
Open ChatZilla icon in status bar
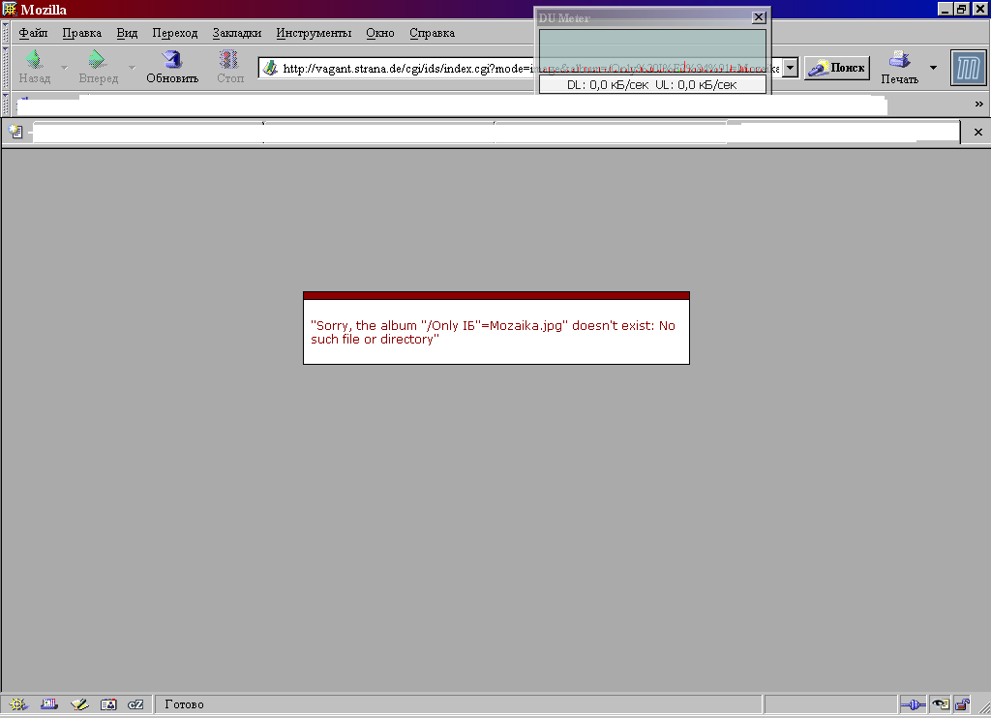pyautogui.click(x=136, y=704)
